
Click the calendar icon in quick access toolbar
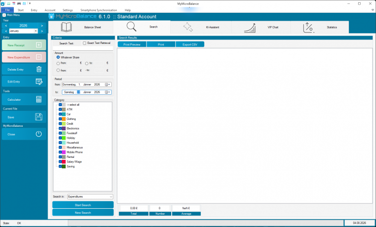[x=14, y=3]
